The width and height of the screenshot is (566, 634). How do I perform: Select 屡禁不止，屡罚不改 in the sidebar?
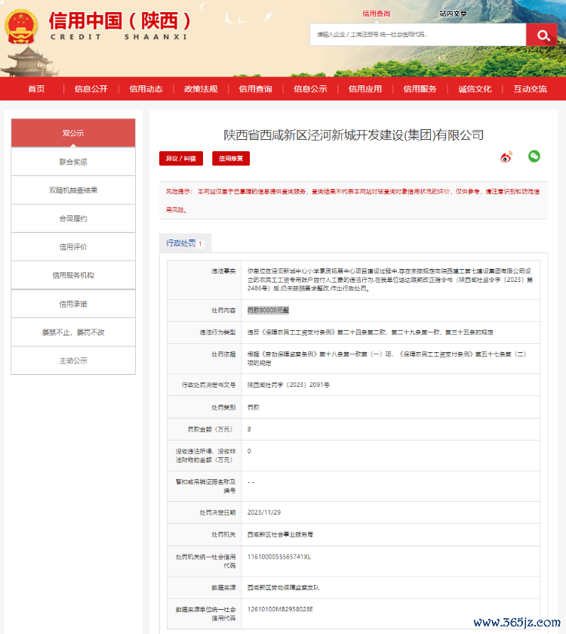73,332
